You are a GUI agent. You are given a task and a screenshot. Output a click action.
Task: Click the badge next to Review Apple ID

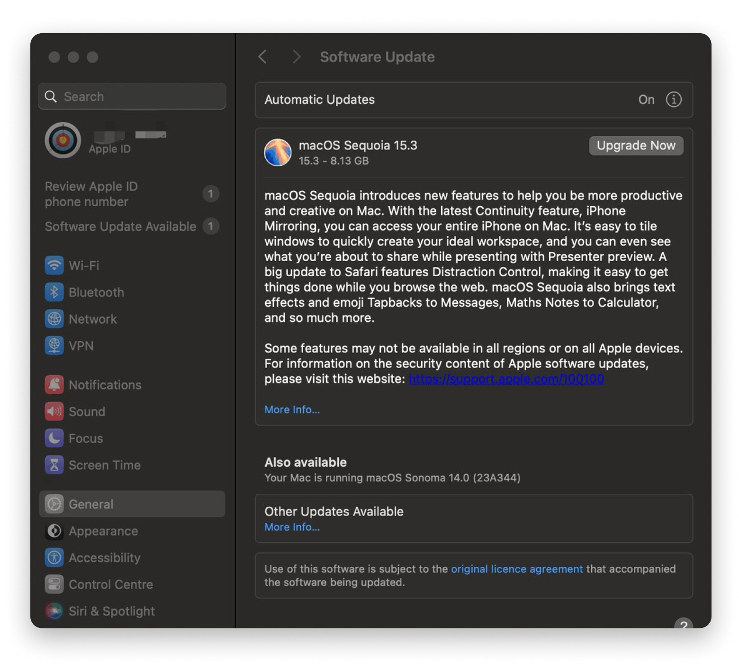point(211,194)
